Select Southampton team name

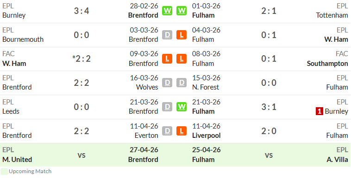click(327, 64)
